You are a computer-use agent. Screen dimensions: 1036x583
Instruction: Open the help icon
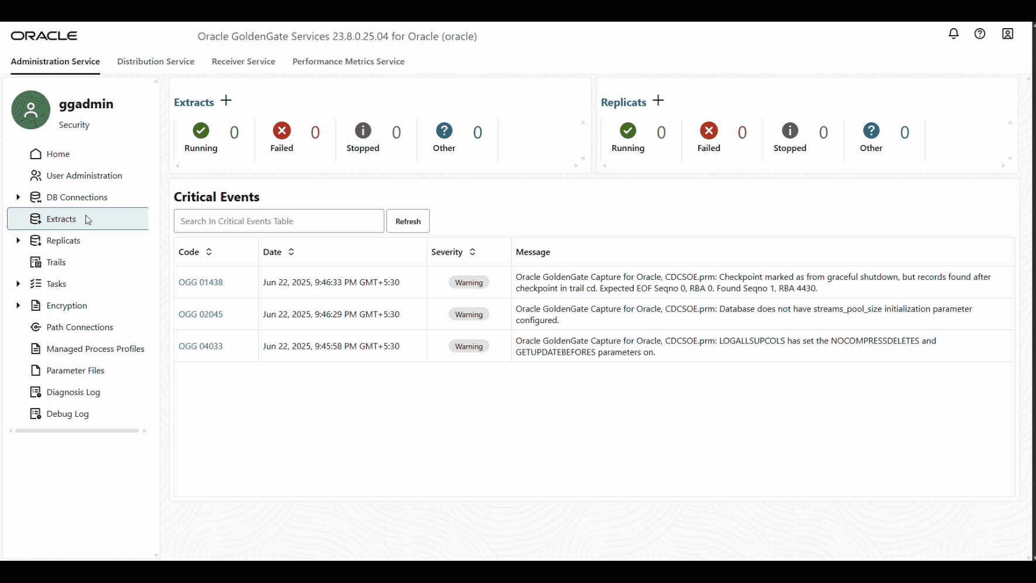pos(980,33)
